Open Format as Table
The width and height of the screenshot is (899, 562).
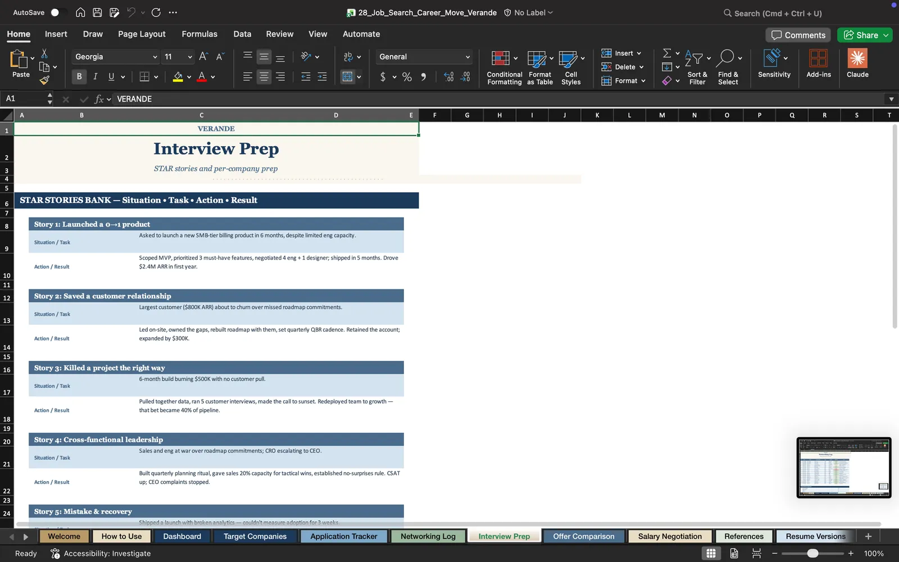[x=540, y=67]
